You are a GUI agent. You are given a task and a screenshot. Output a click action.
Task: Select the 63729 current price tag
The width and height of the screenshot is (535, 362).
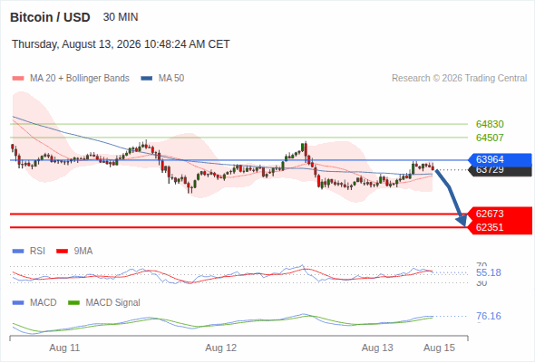click(x=500, y=171)
